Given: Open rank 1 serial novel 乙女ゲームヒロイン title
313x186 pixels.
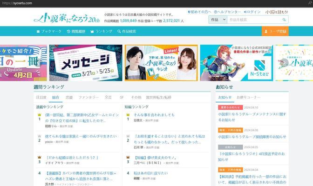Looking at the screenshot, I should (82, 118).
